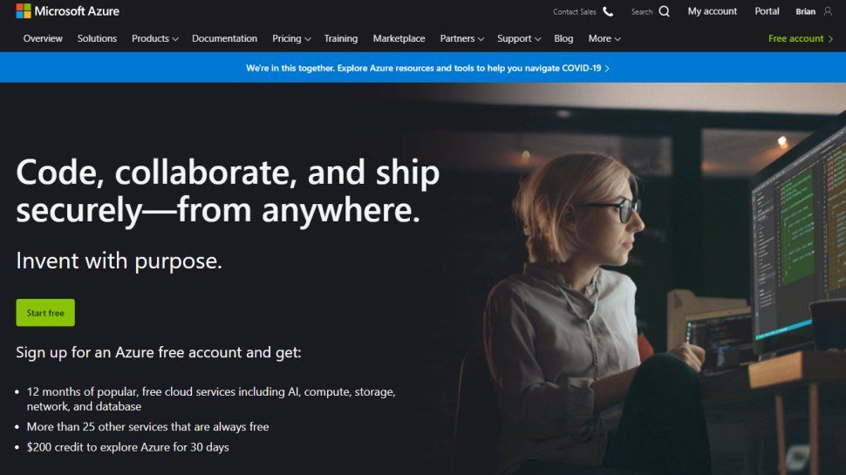Open the Solutions menu item
This screenshot has height=475, width=846.
pos(97,39)
